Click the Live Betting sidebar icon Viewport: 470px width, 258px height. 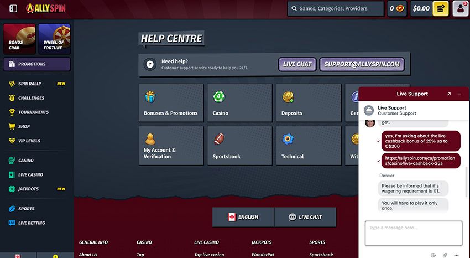(x=12, y=223)
